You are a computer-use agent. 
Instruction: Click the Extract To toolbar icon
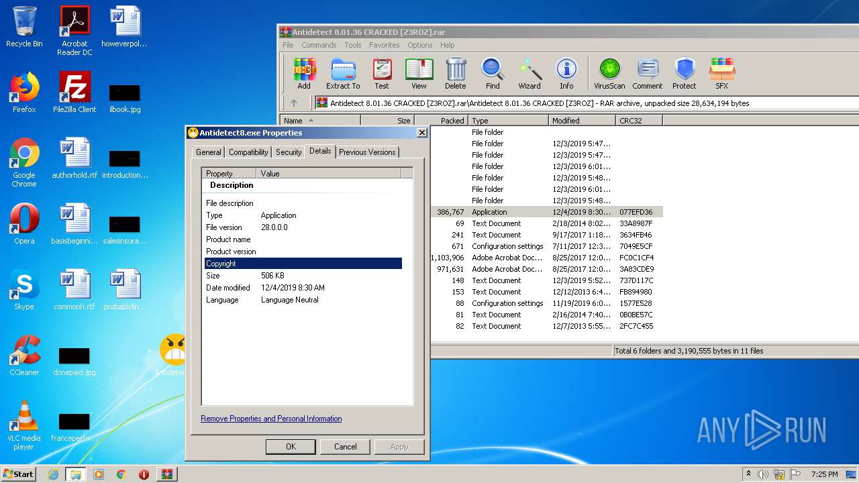point(343,73)
